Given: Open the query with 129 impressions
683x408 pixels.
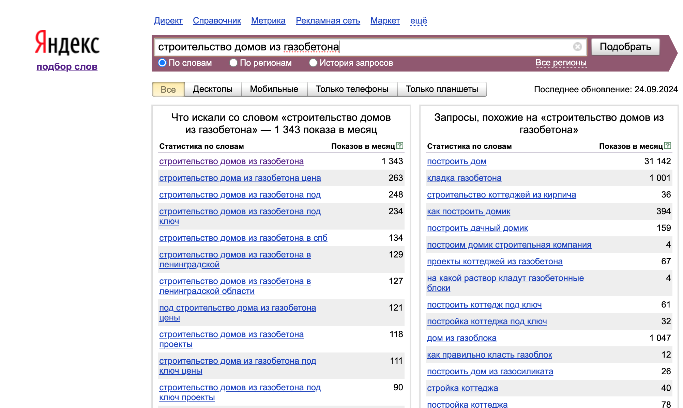Looking at the screenshot, I should point(235,260).
